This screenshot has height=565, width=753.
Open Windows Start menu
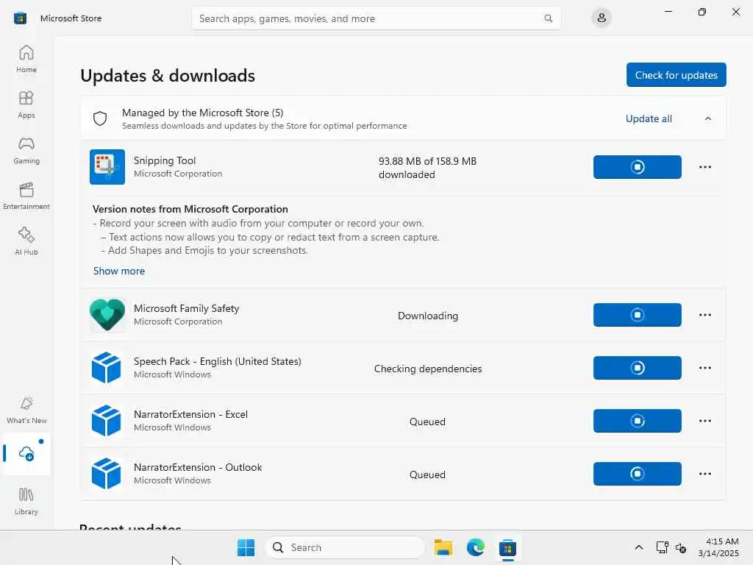pyautogui.click(x=246, y=547)
